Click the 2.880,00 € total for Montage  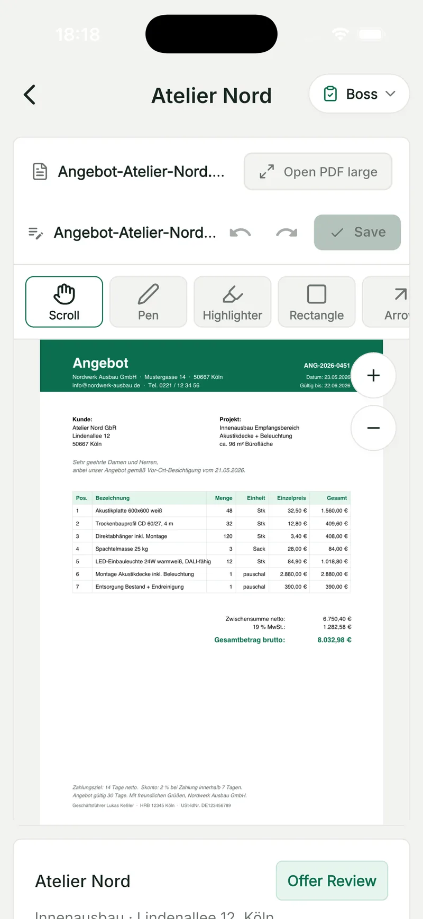334,574
